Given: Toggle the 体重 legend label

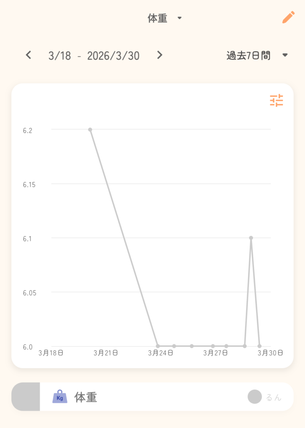Looking at the screenshot, I should [x=86, y=397].
